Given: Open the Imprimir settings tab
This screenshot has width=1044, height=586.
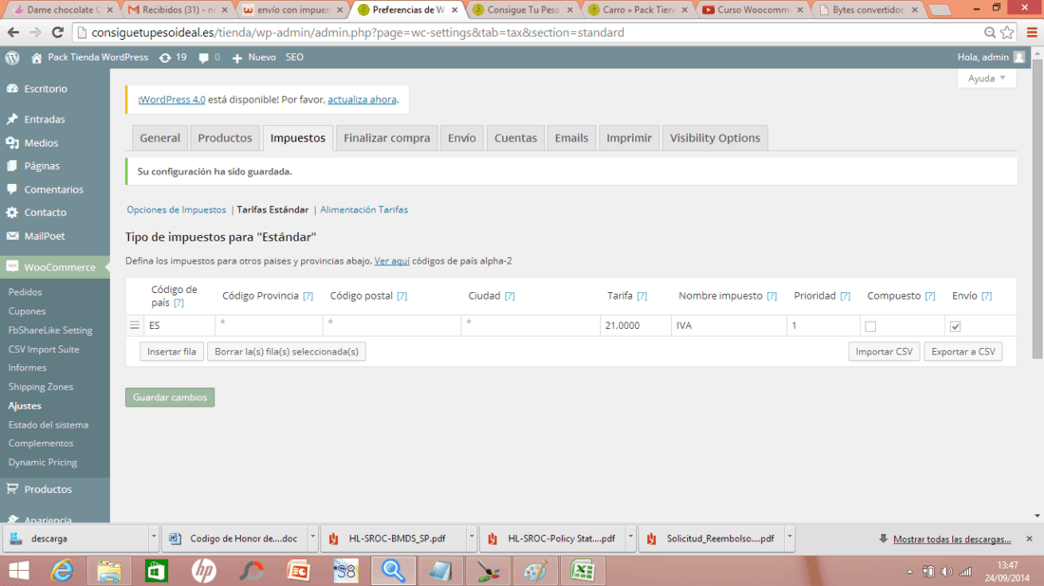Looking at the screenshot, I should (x=629, y=137).
